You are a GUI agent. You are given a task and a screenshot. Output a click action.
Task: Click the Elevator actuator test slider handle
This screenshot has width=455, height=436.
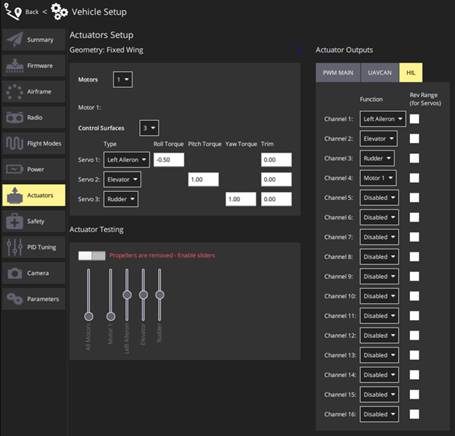pyautogui.click(x=143, y=295)
